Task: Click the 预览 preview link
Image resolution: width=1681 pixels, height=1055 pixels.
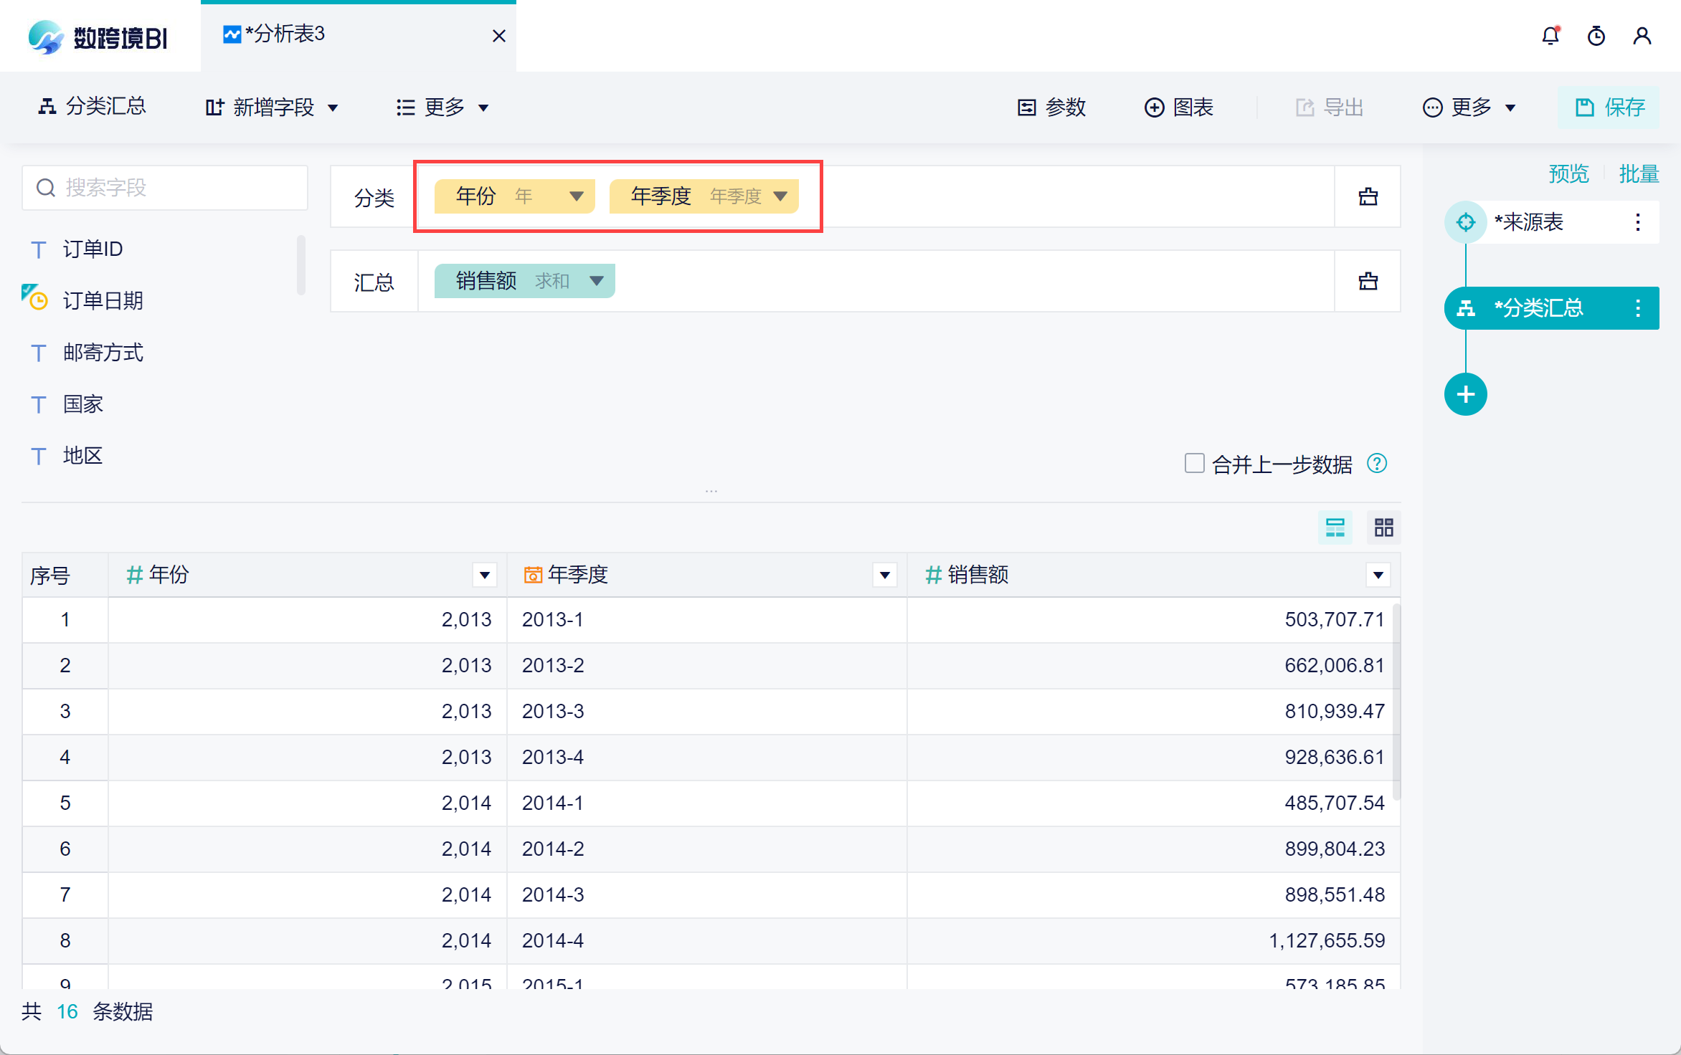Action: [x=1568, y=173]
